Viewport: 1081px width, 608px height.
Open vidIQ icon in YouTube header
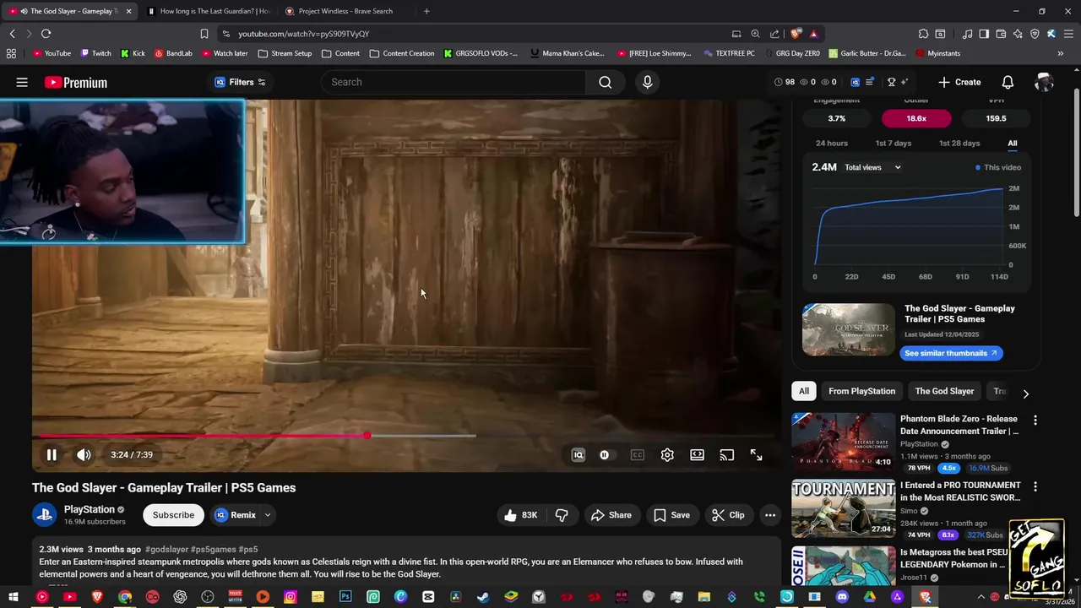coord(855,82)
